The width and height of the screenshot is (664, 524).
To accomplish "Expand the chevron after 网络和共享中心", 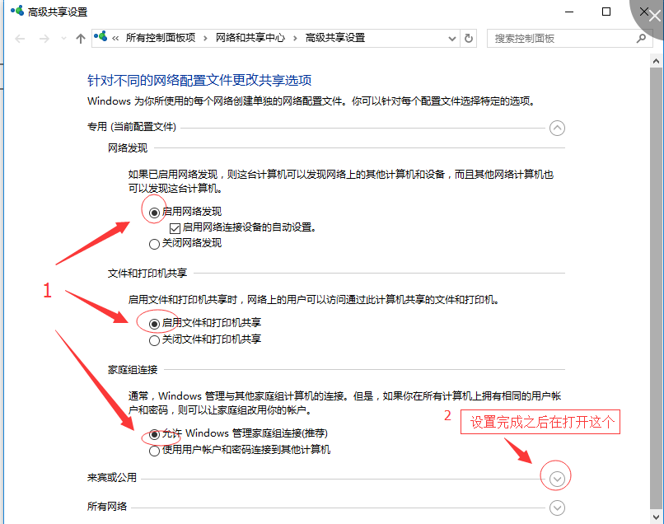I will coord(295,39).
